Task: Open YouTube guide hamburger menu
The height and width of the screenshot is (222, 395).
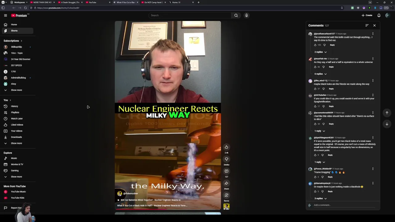Action: pos(5,15)
